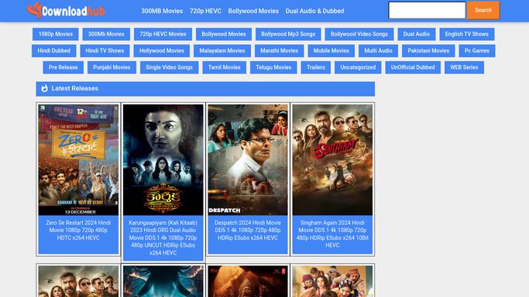Screen dimensions: 529x297
Task: Select the Bollywood Mp3 Songs category
Action: [x=288, y=34]
